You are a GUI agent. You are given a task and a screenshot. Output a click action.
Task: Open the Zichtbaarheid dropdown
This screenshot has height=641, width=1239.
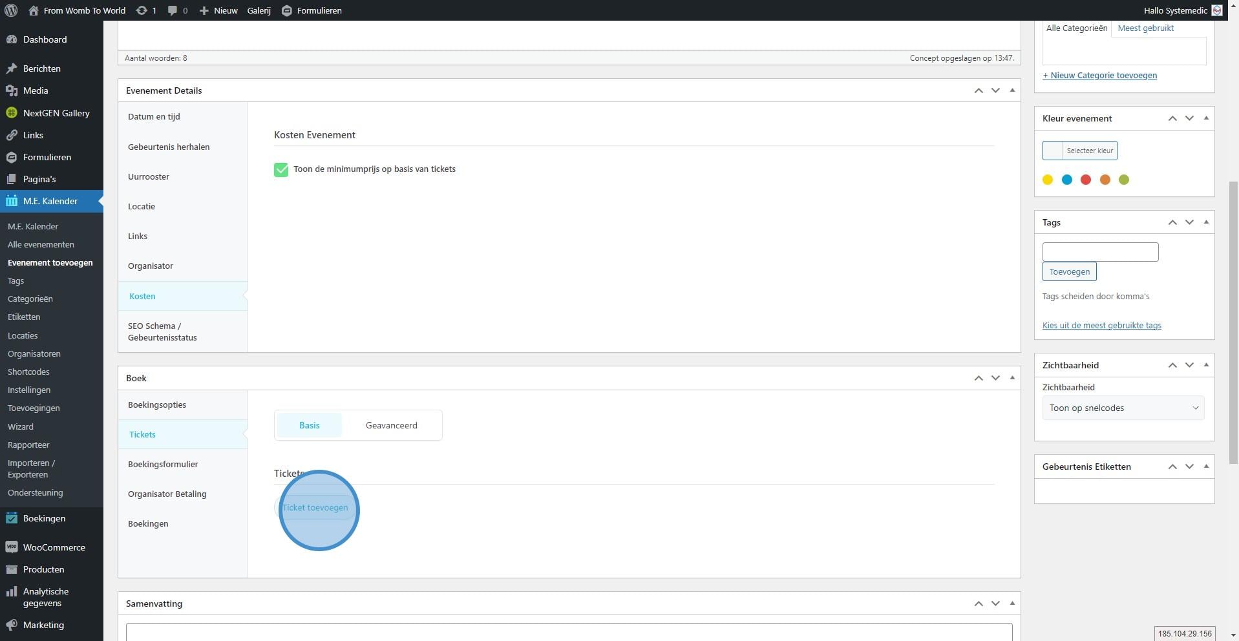click(x=1123, y=408)
